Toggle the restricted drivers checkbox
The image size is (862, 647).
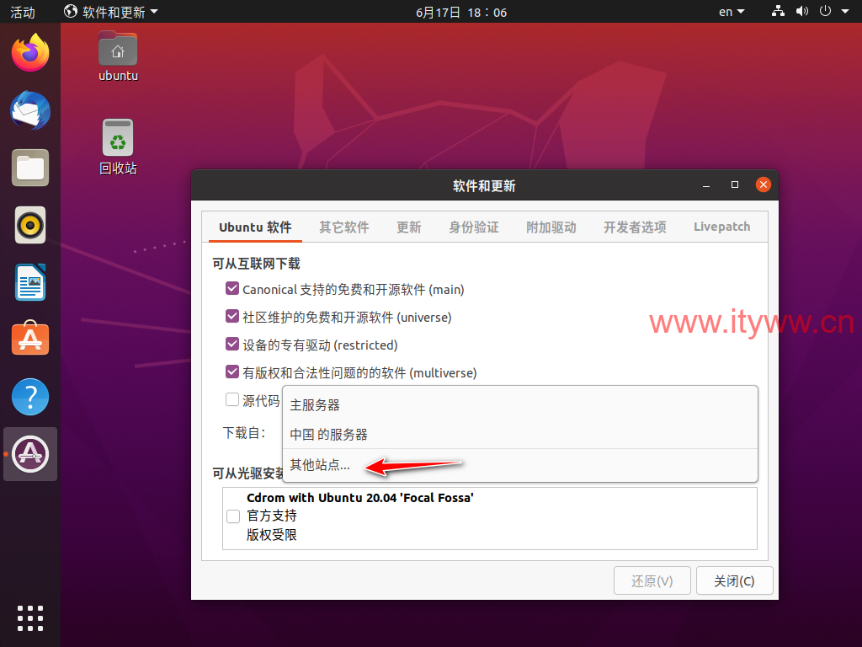(232, 344)
